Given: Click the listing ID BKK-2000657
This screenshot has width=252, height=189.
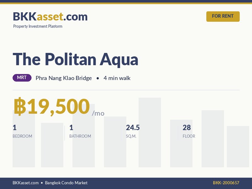Looking at the screenshot, I should [x=226, y=183].
